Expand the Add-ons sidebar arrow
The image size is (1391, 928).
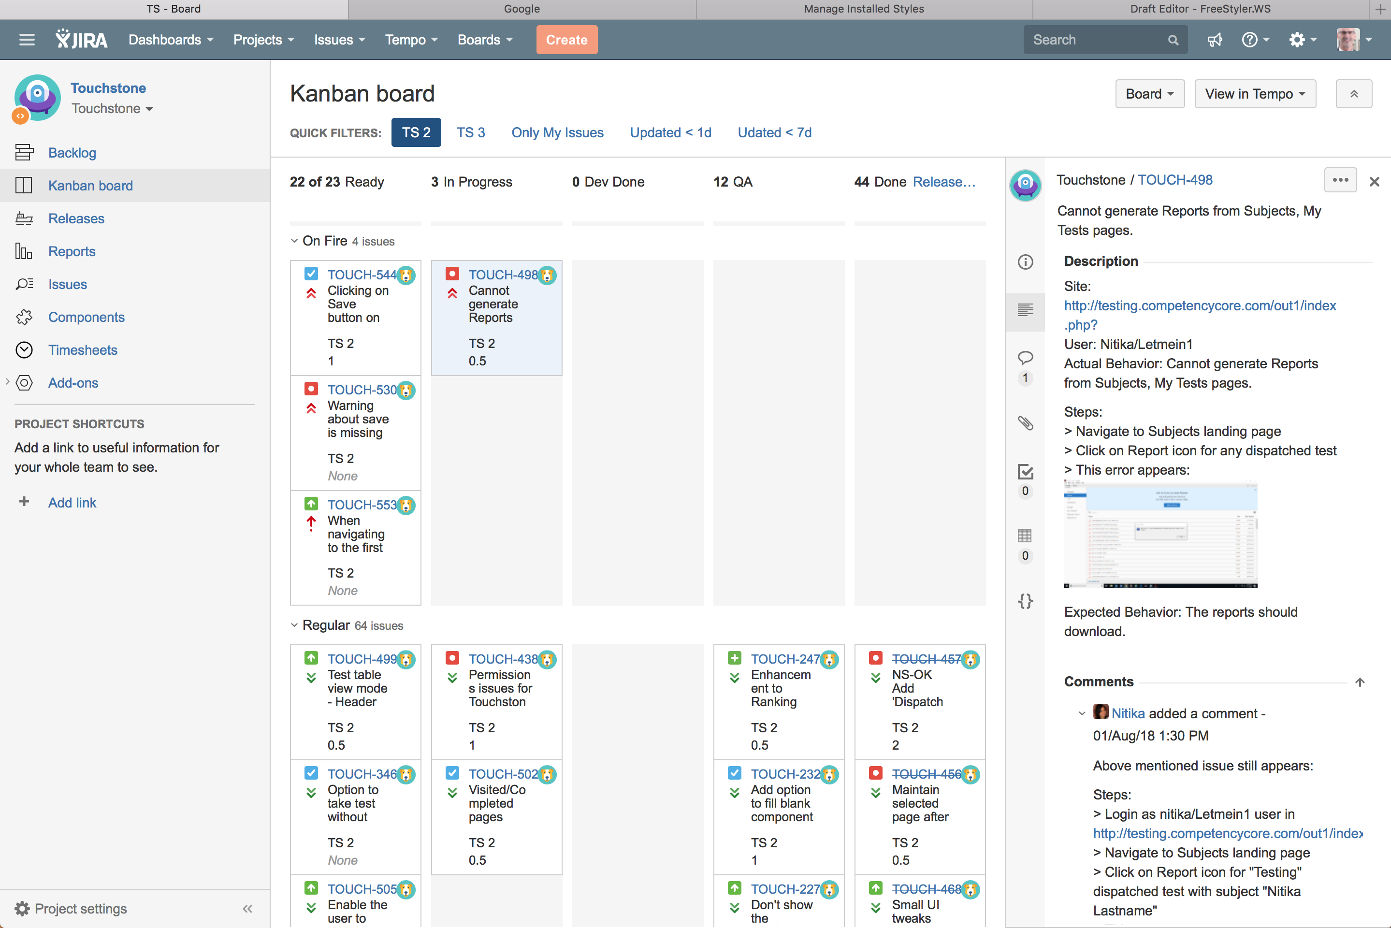point(7,382)
